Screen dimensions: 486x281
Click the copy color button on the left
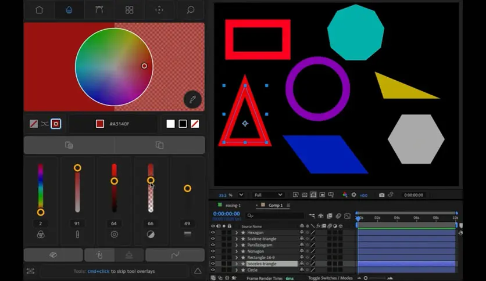69,145
